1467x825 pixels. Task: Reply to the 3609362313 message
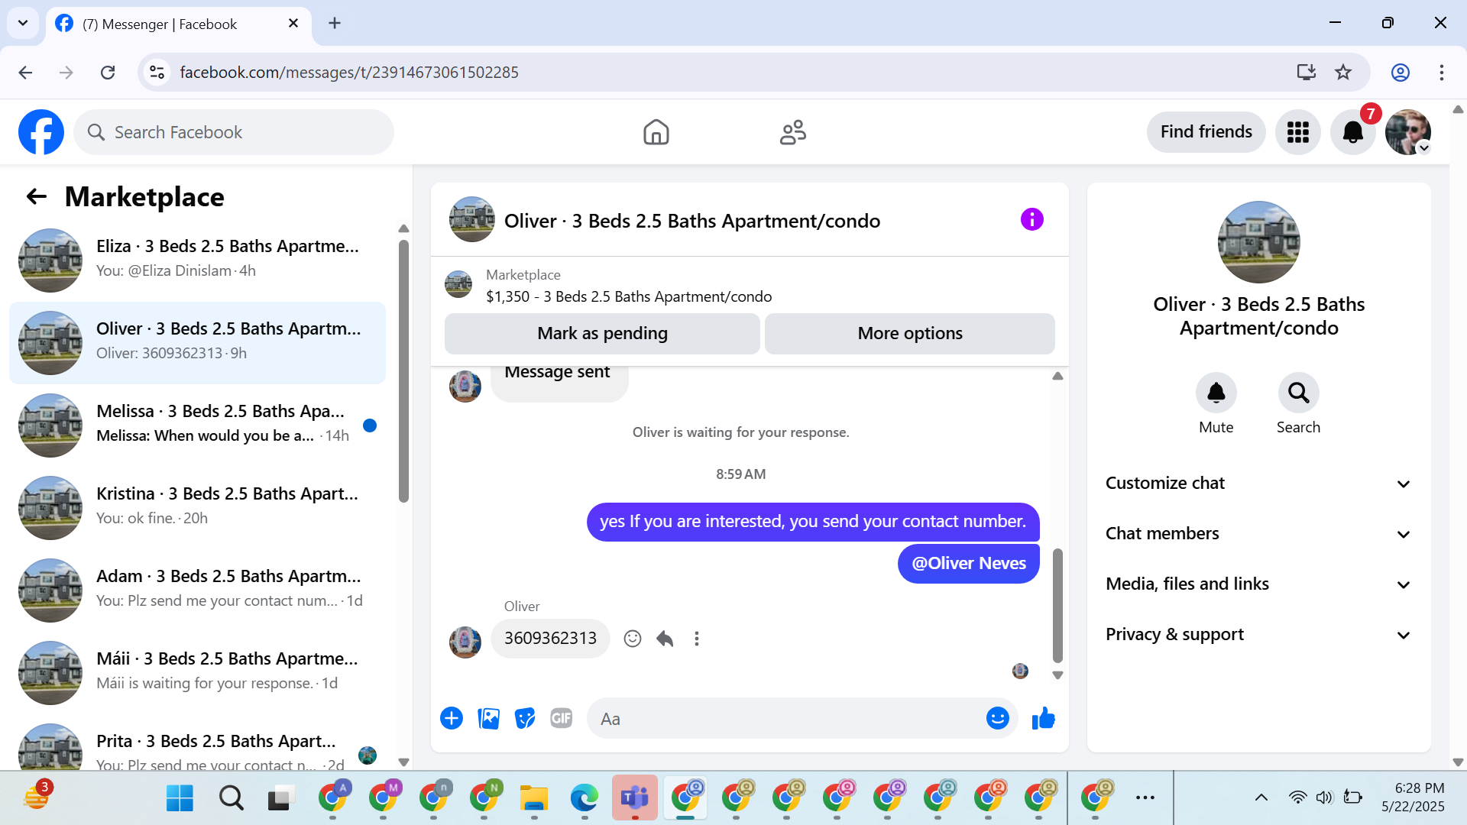(665, 639)
